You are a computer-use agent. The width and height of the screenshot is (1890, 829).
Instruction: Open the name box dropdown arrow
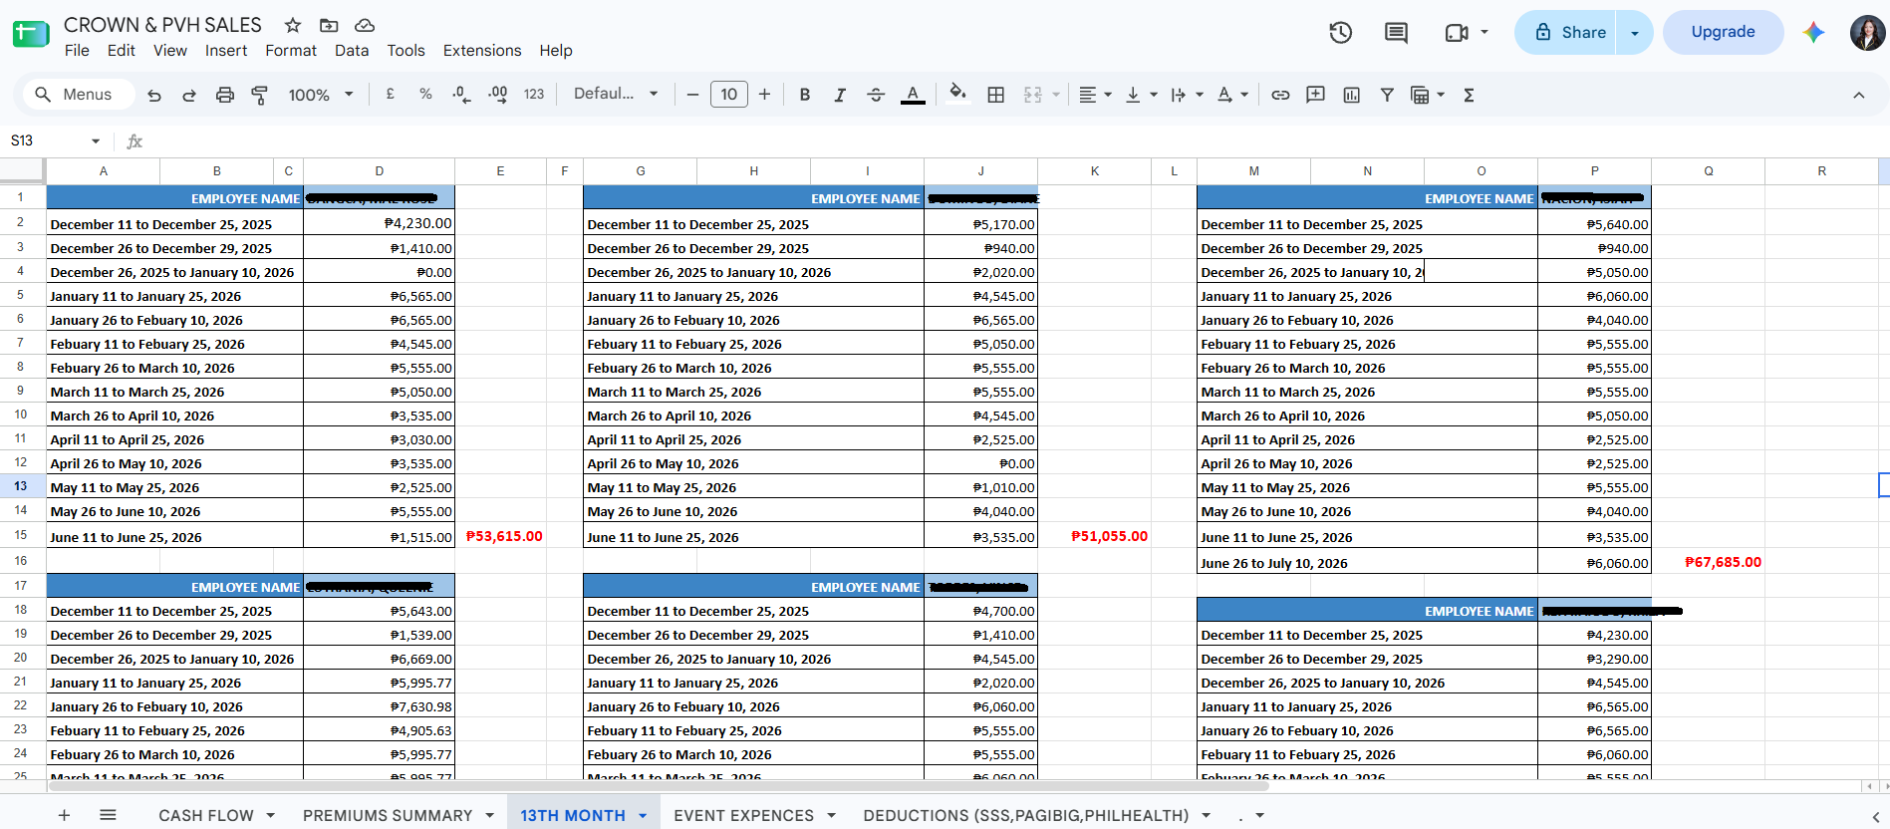96,141
